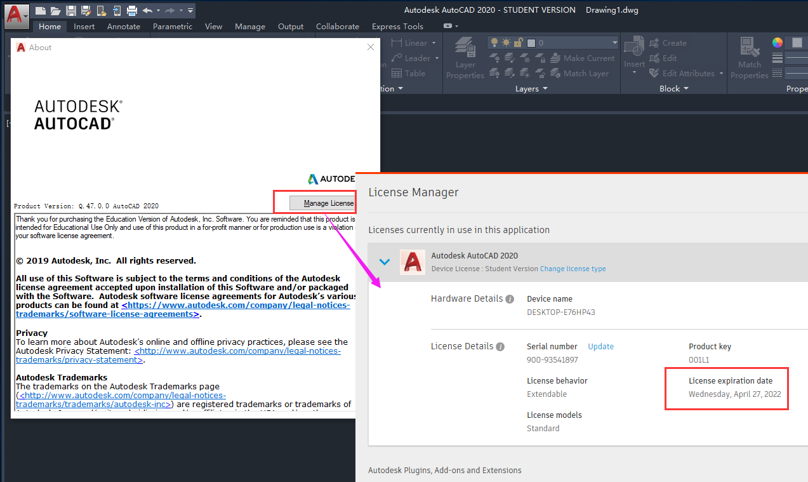Click the Create block button
This screenshot has width=808, height=482.
click(668, 43)
